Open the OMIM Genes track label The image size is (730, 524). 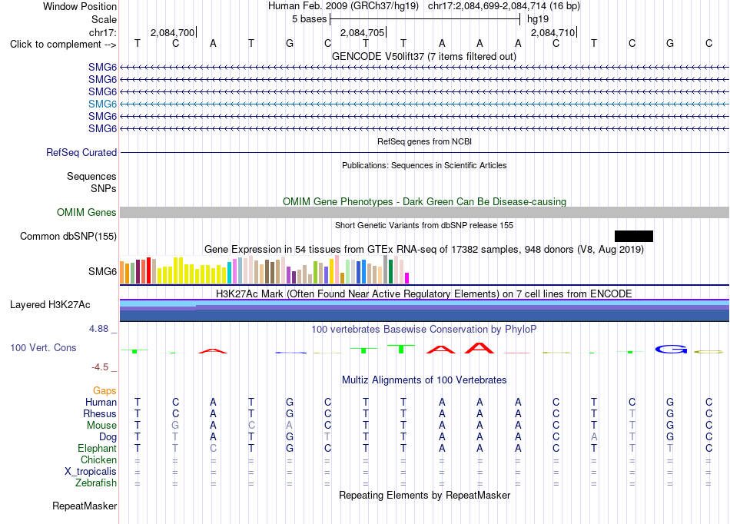point(87,212)
